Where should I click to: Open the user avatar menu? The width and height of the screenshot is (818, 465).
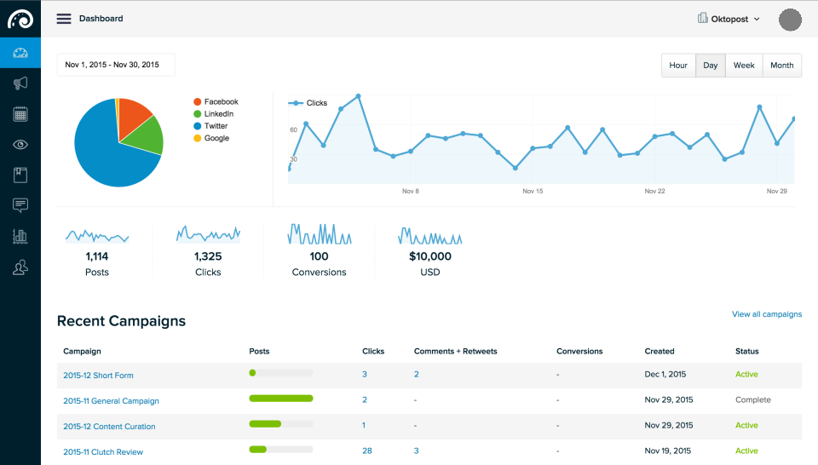tap(790, 20)
